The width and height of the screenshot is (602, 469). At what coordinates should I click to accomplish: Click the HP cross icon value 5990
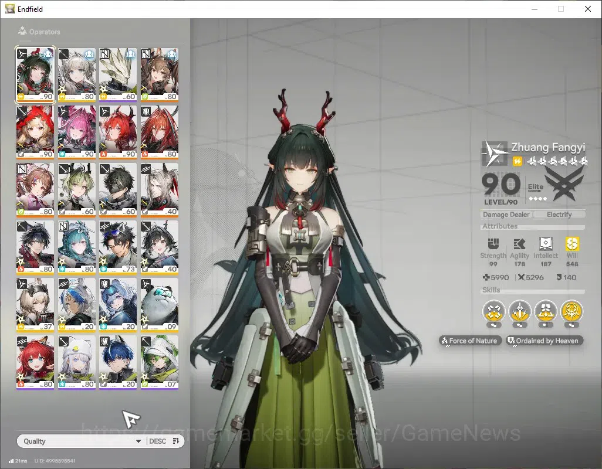pos(496,277)
